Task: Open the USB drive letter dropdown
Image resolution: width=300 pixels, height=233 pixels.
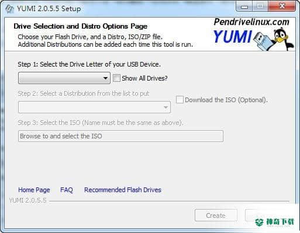Action: 64,78
